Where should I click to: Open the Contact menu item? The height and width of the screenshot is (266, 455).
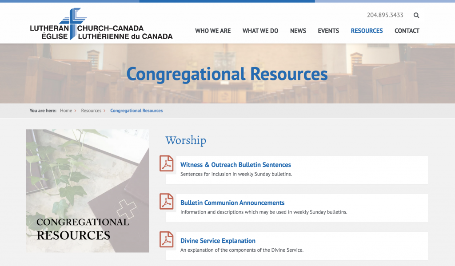click(407, 31)
